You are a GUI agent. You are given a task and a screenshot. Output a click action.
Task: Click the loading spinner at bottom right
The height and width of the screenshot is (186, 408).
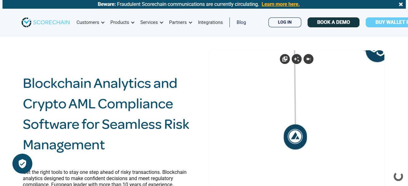(x=398, y=176)
